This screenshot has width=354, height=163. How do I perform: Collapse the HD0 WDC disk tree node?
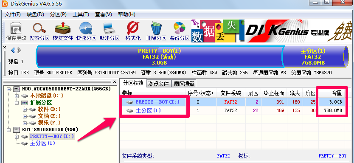pos(9,89)
